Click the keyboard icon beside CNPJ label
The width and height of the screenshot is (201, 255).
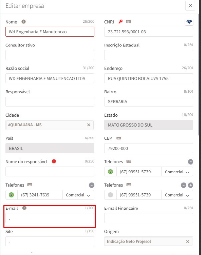point(128,22)
